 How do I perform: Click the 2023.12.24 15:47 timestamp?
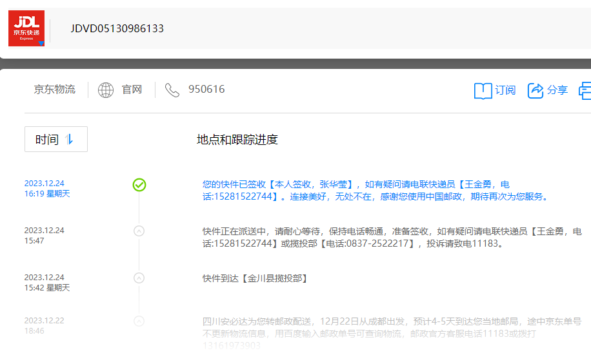(44, 236)
